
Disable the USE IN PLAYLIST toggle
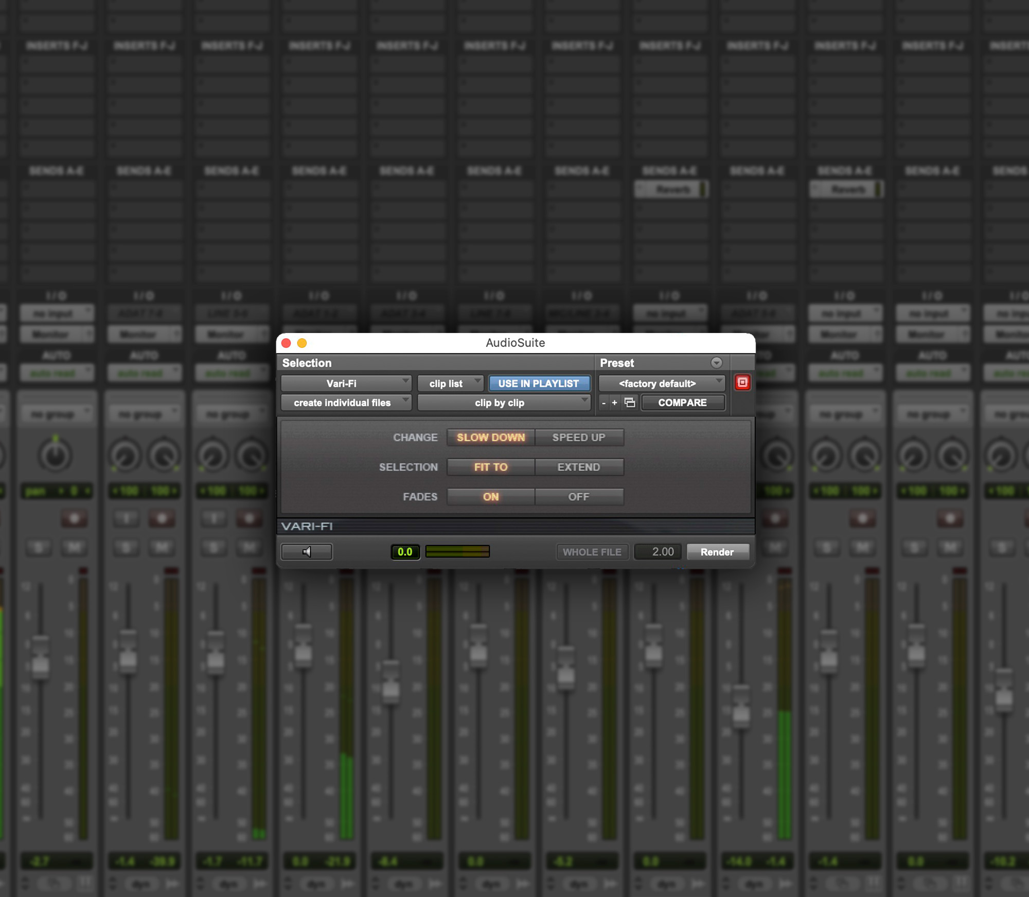coord(539,383)
